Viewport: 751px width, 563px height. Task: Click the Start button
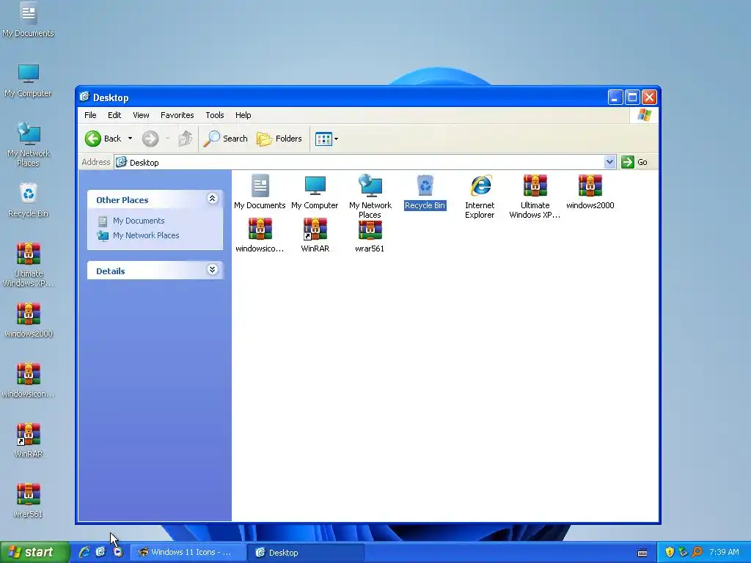[x=34, y=553]
